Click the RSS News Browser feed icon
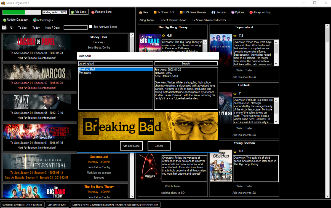The width and height of the screenshot is (331, 208). point(181,12)
